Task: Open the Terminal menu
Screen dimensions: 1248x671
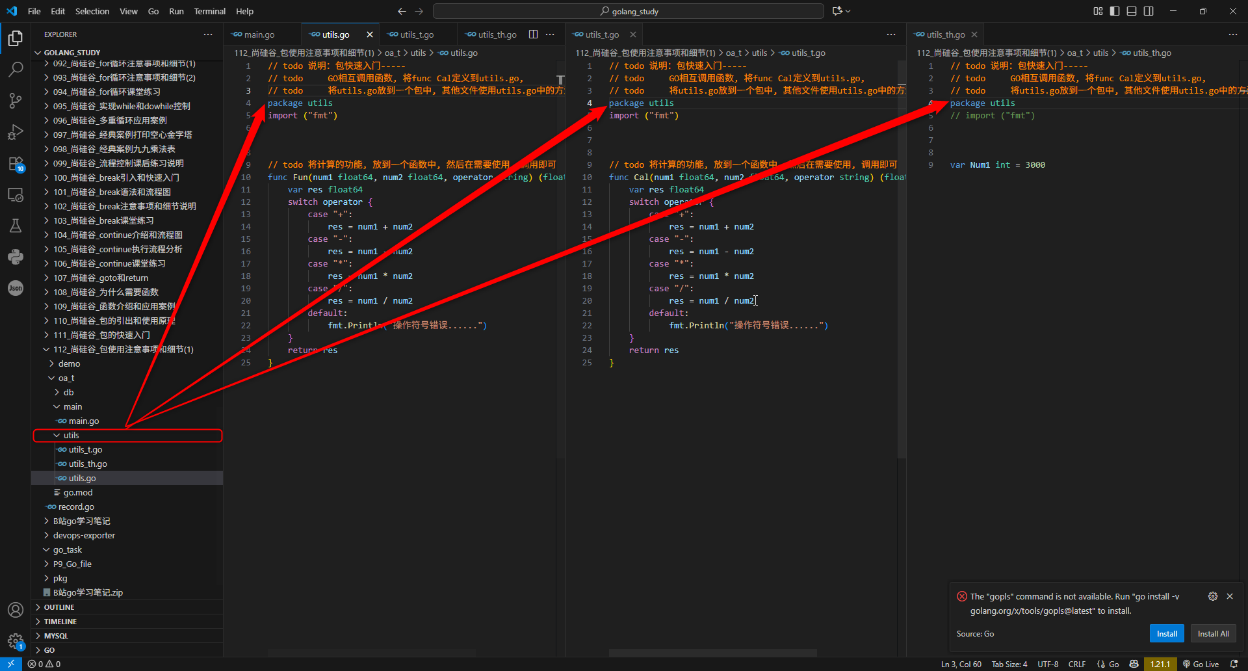Action: (209, 11)
